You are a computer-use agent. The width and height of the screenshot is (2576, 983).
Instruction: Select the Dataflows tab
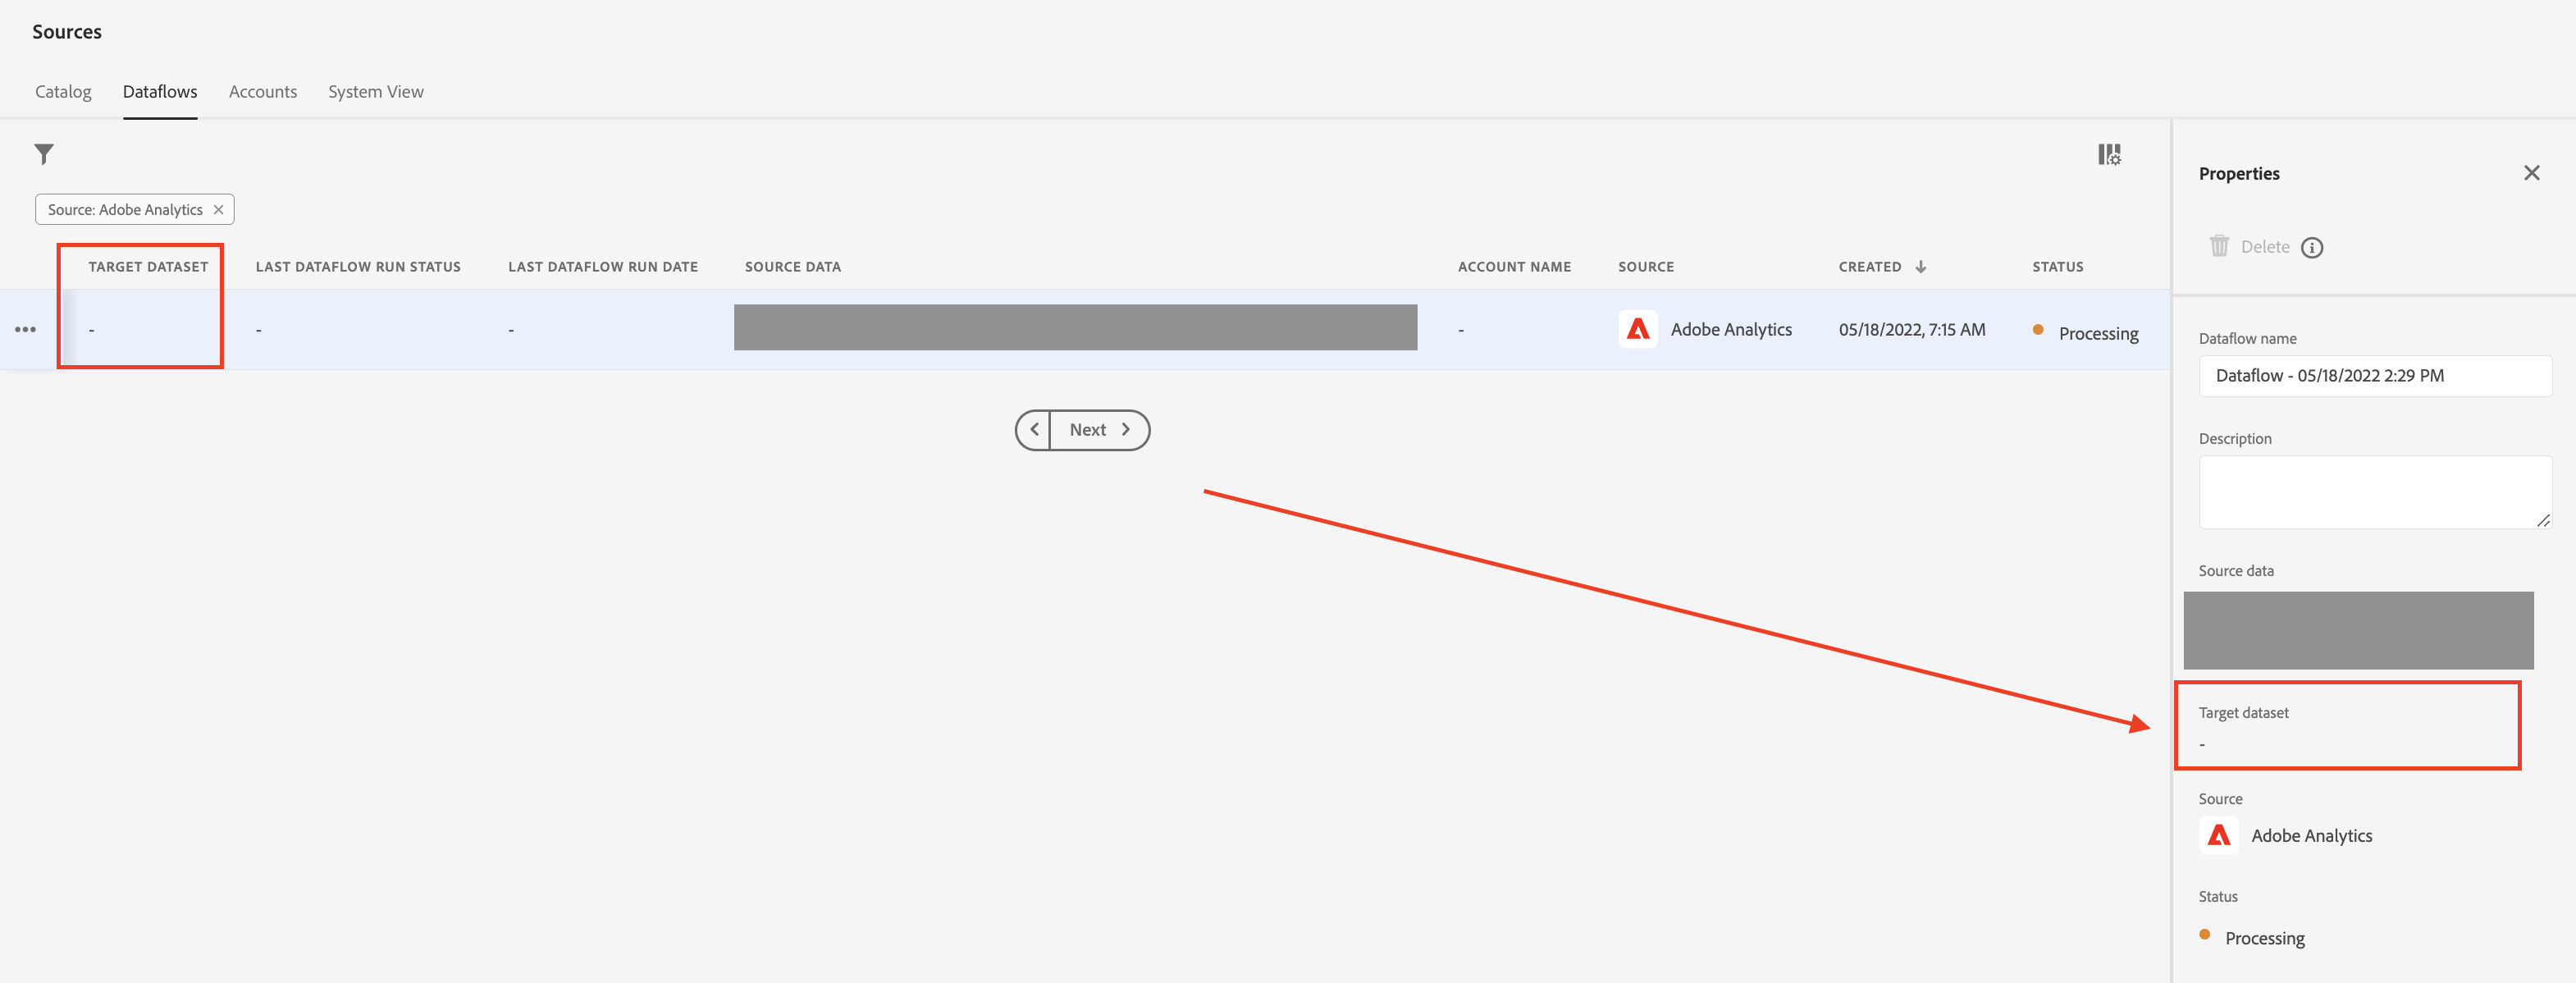tap(160, 92)
